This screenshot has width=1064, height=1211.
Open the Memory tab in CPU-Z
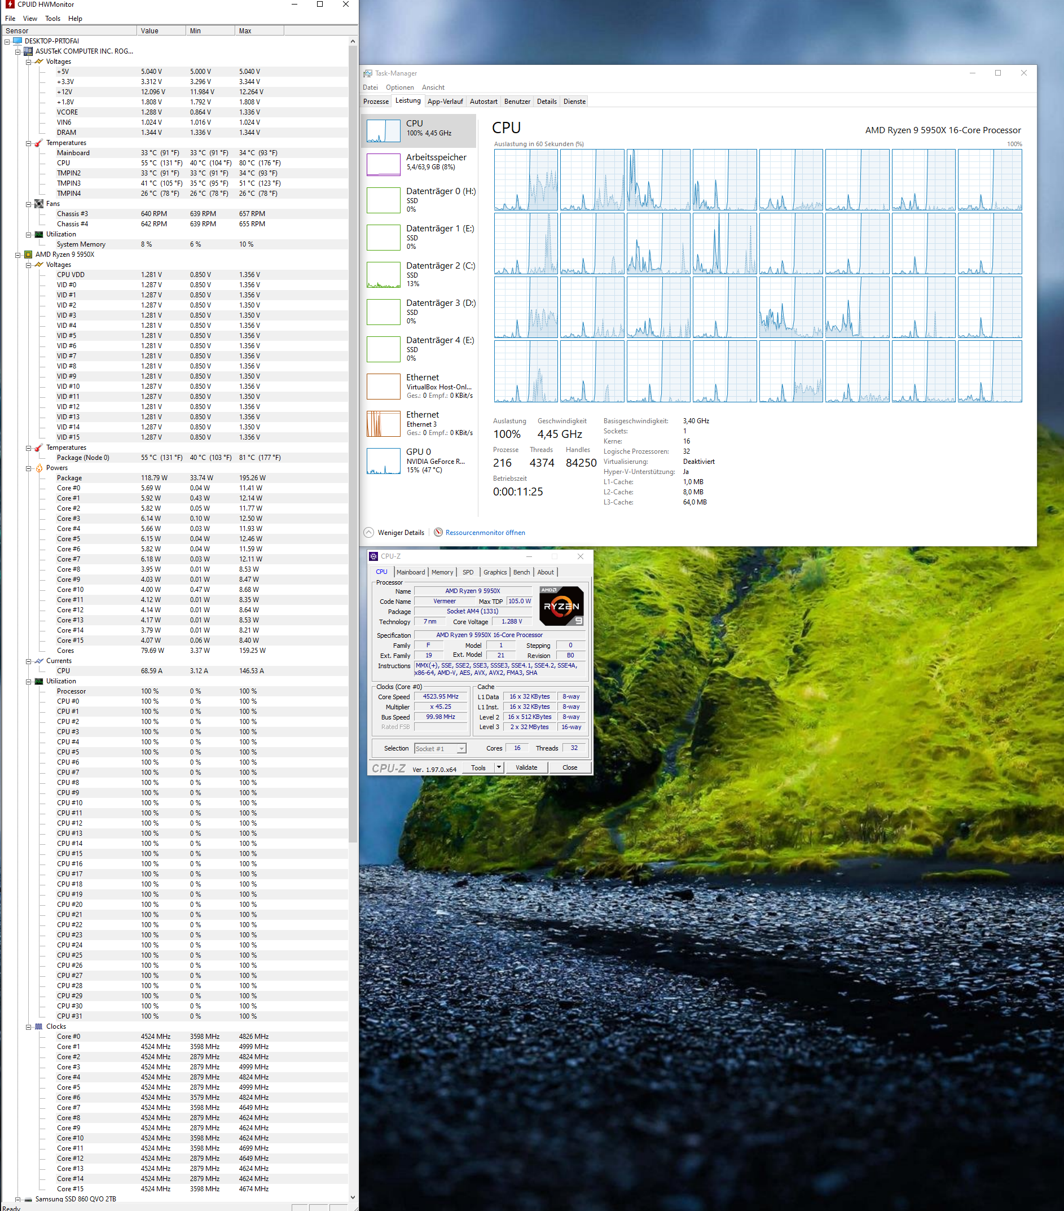point(442,572)
